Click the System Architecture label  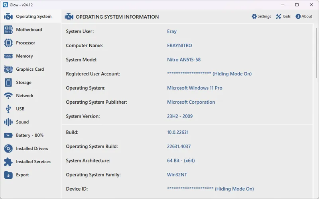click(88, 161)
